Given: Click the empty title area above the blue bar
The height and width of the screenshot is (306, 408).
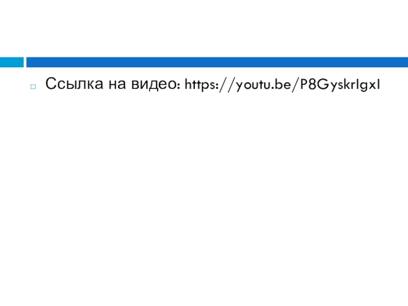Looking at the screenshot, I should (204, 28).
